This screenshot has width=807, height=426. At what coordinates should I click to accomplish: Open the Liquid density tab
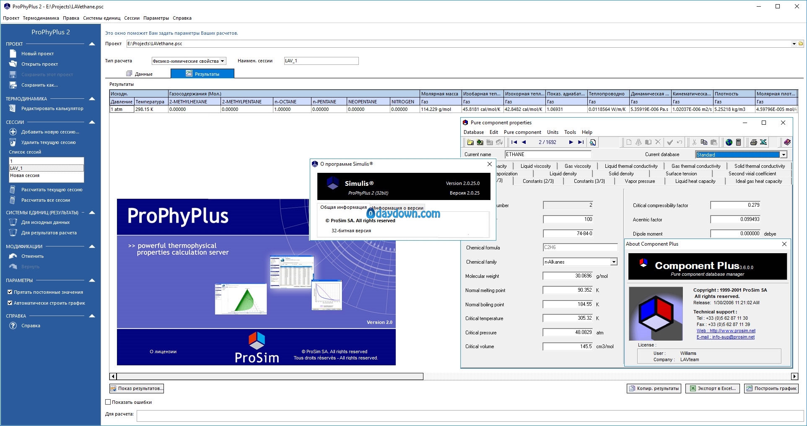(563, 174)
